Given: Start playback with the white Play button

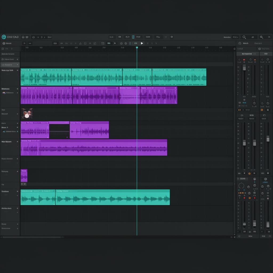Looking at the screenshot, I should (x=142, y=43).
